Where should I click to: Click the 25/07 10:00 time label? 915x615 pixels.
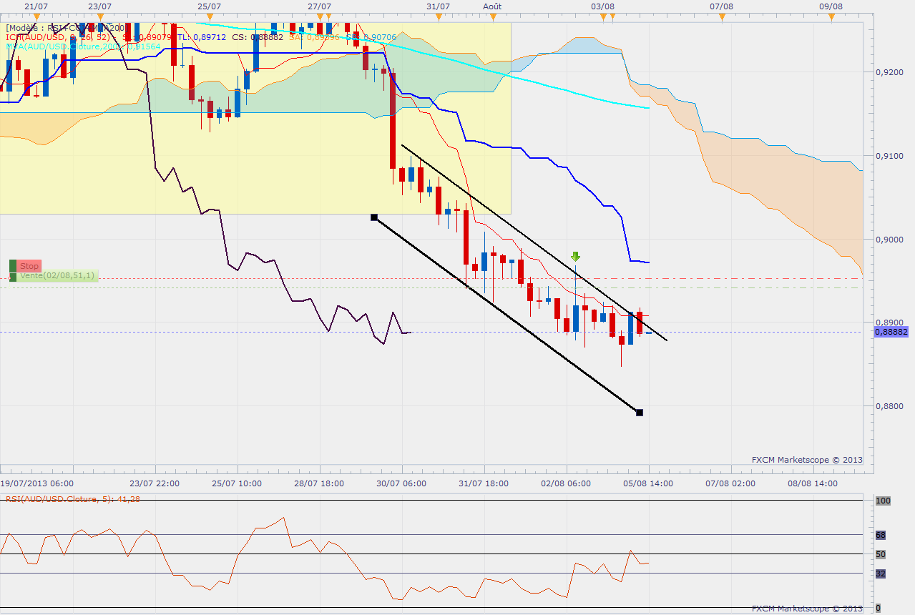coord(238,483)
